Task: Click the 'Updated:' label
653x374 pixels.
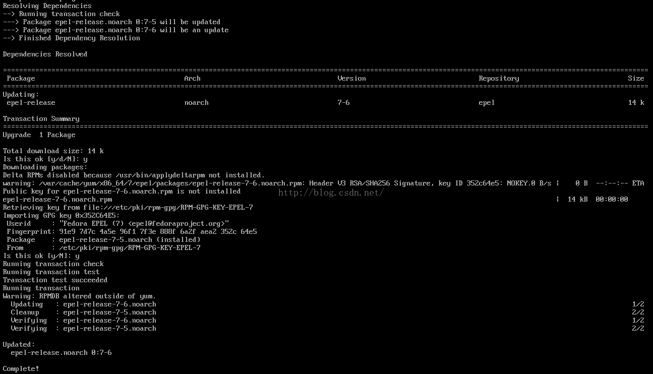Action: click(x=19, y=345)
